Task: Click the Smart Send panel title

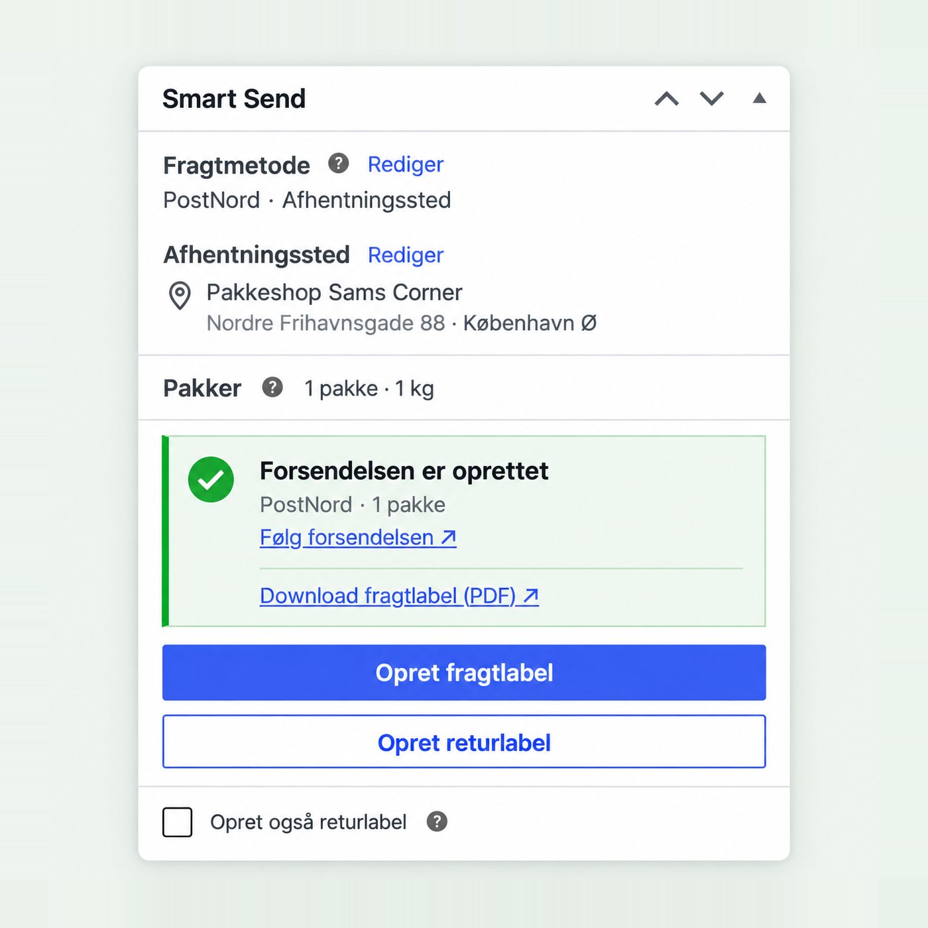Action: click(234, 99)
